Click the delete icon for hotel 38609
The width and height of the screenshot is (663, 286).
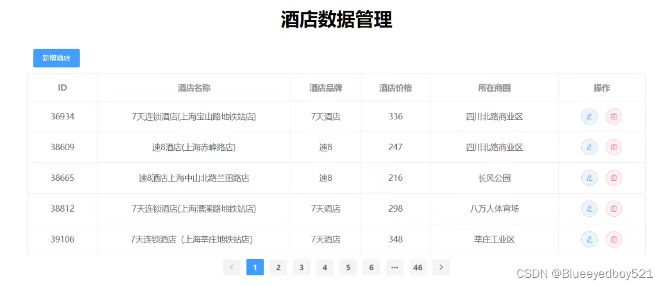pos(614,147)
